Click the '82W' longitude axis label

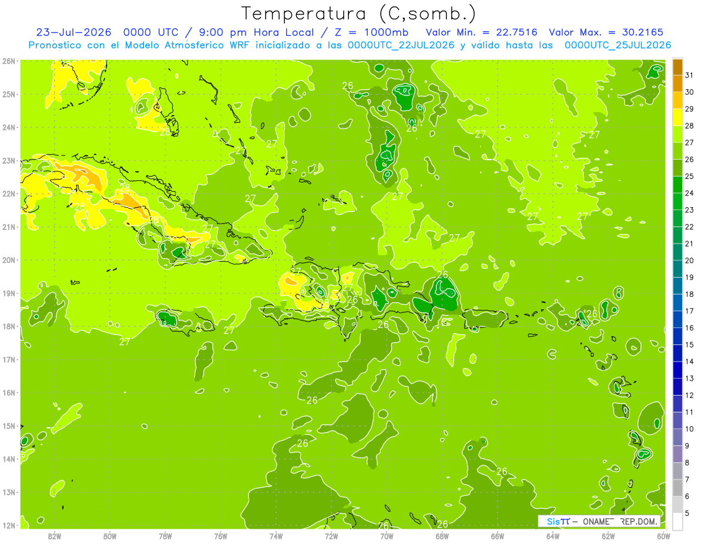(x=55, y=536)
